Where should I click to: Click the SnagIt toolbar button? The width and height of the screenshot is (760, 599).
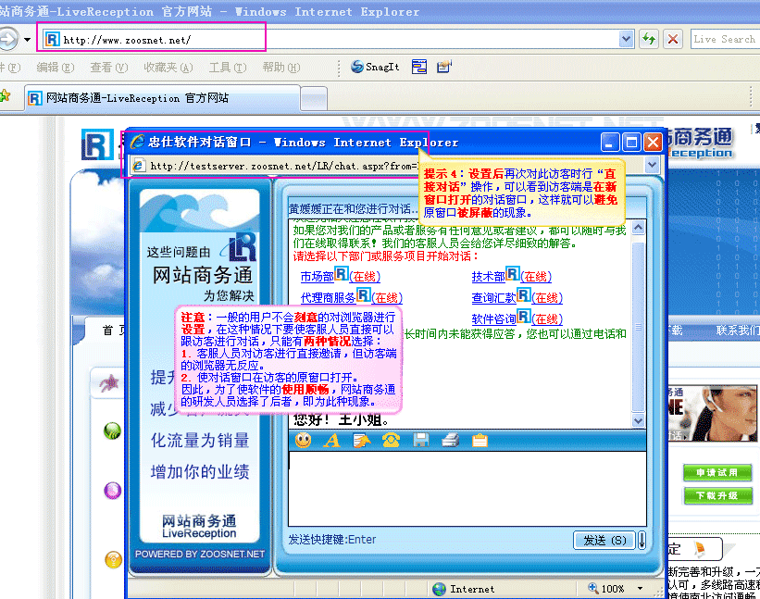(x=374, y=67)
